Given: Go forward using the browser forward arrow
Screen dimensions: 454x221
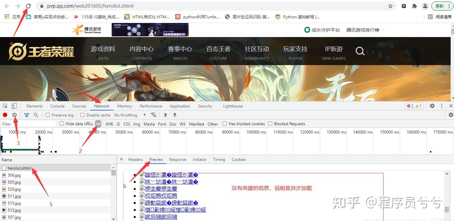Looking at the screenshot, I should click(x=18, y=6).
